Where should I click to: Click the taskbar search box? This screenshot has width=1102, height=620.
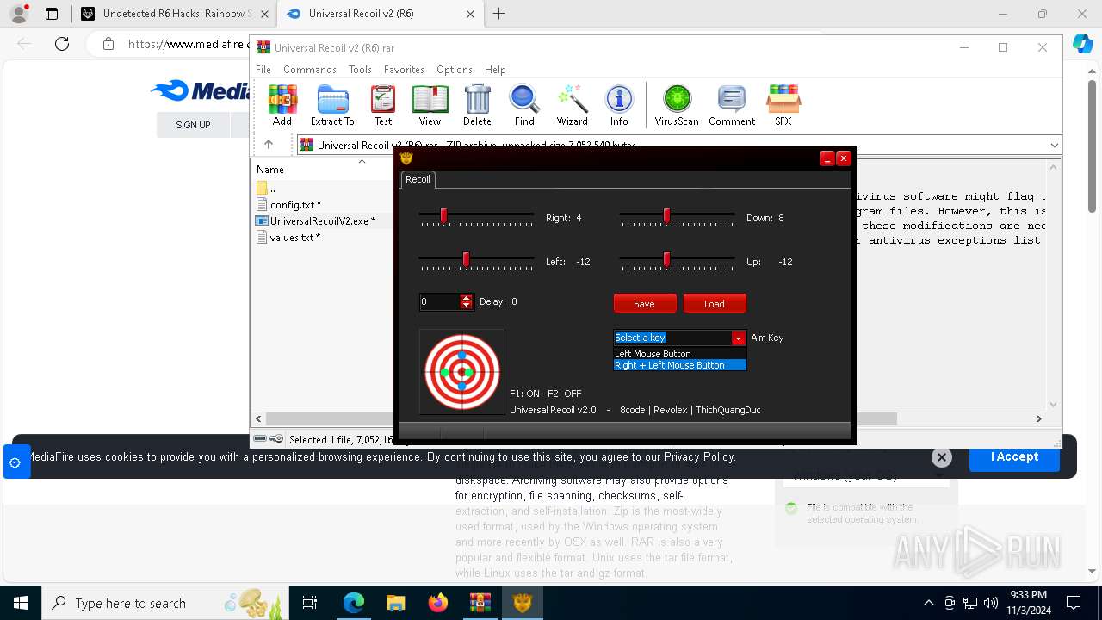click(165, 604)
